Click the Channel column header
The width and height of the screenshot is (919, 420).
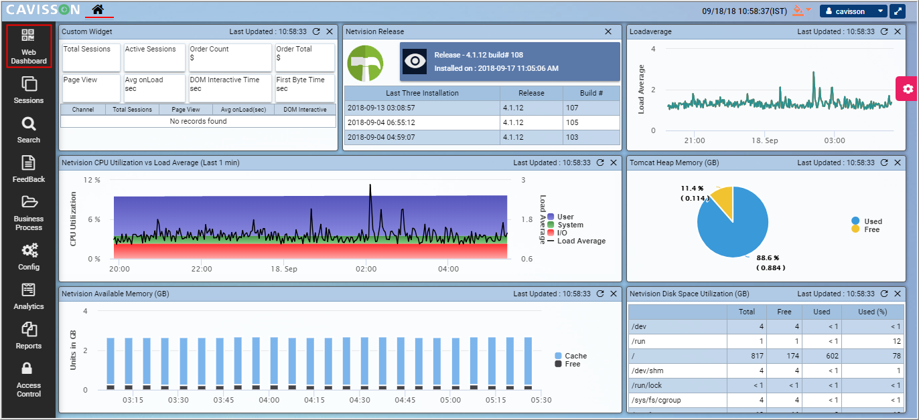click(x=83, y=110)
